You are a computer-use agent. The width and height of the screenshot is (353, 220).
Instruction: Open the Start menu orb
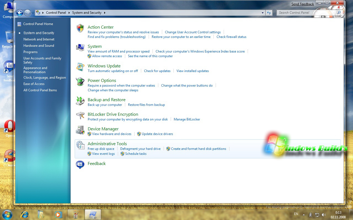point(7,214)
